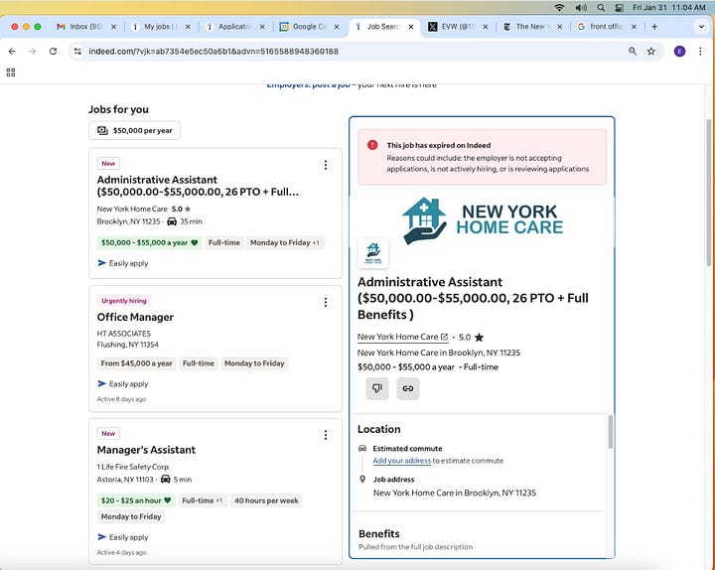
Task: Open the purple E profile avatar
Action: click(679, 51)
